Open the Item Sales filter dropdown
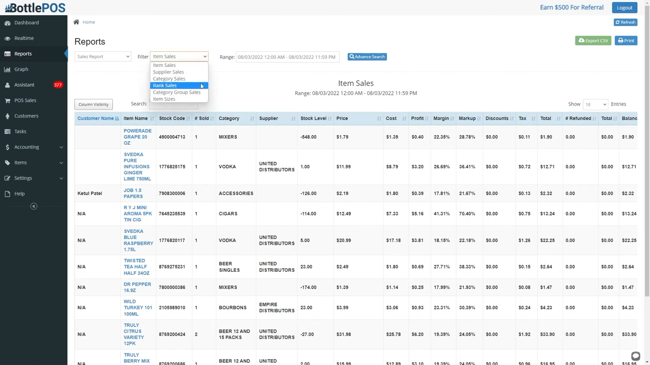 179,57
